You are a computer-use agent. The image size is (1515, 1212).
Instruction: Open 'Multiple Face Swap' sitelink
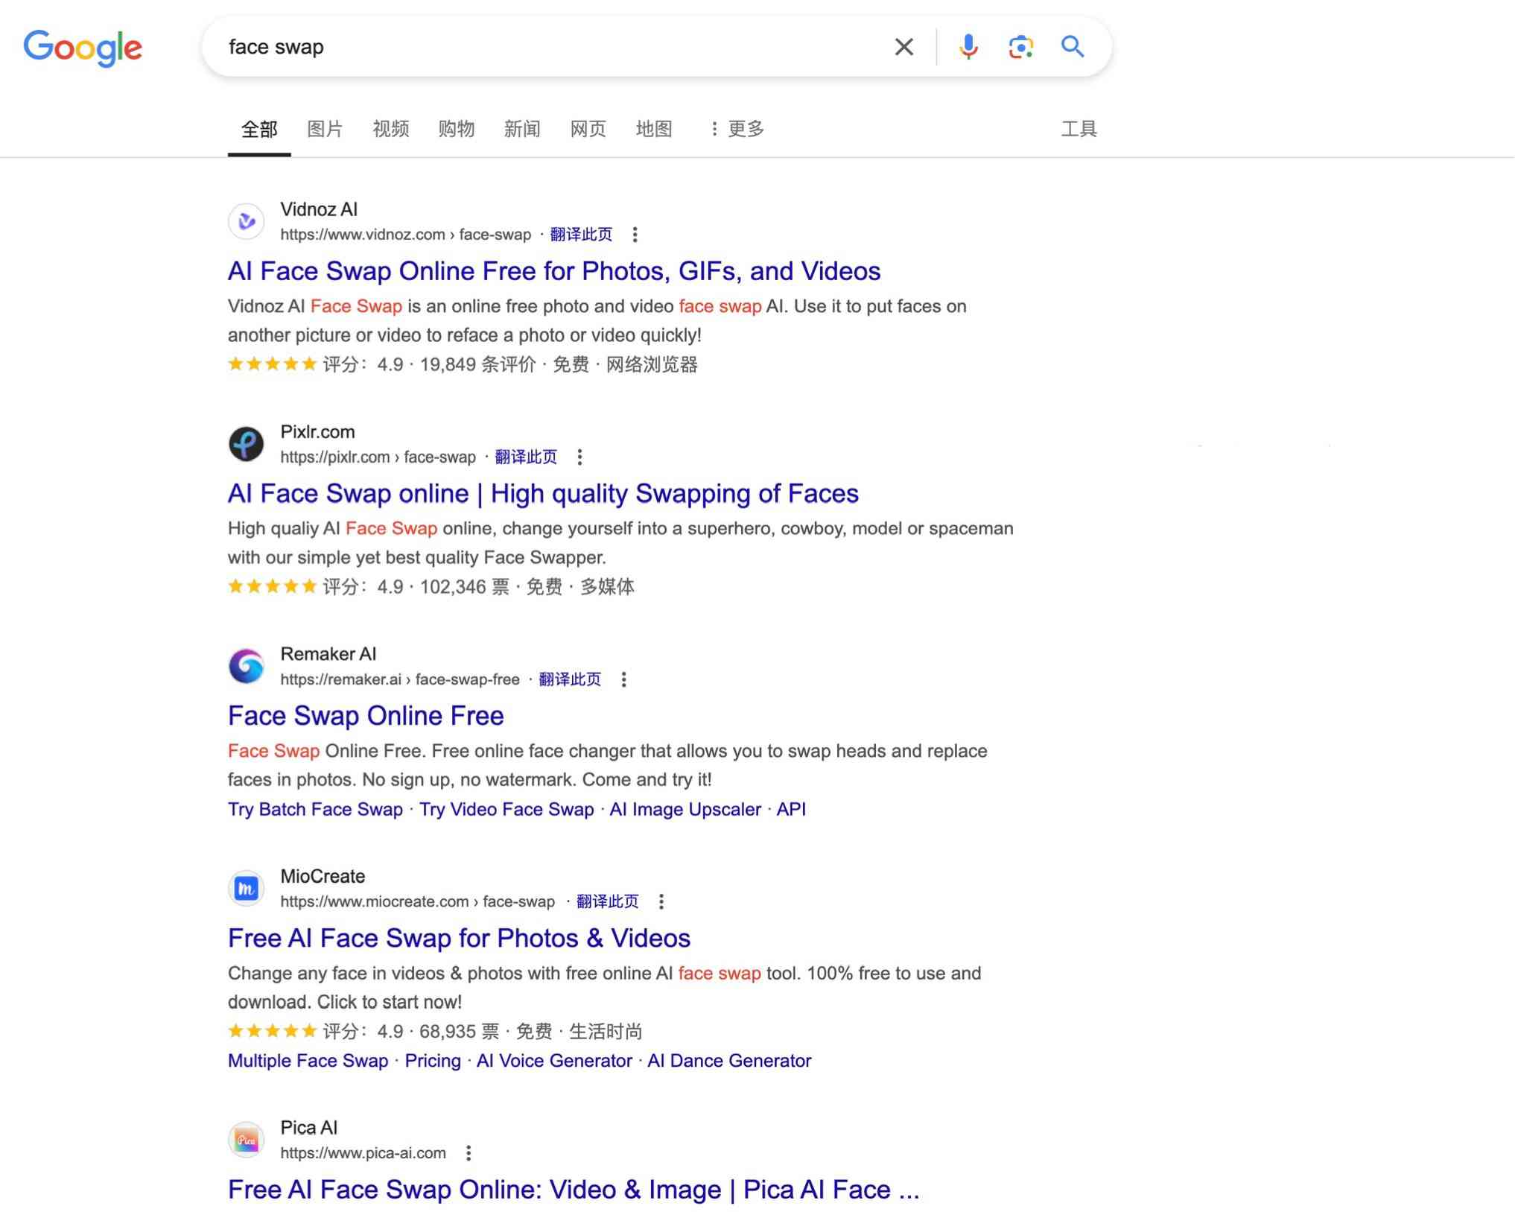[x=308, y=1061]
